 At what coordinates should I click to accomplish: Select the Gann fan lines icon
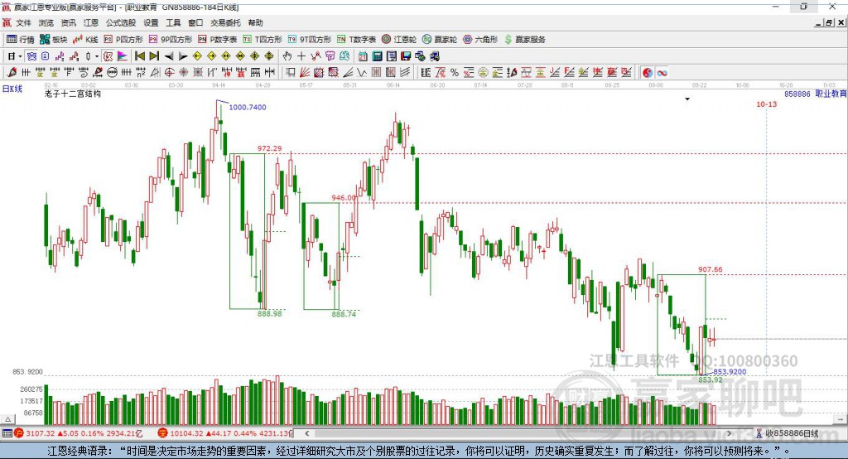coord(305,72)
